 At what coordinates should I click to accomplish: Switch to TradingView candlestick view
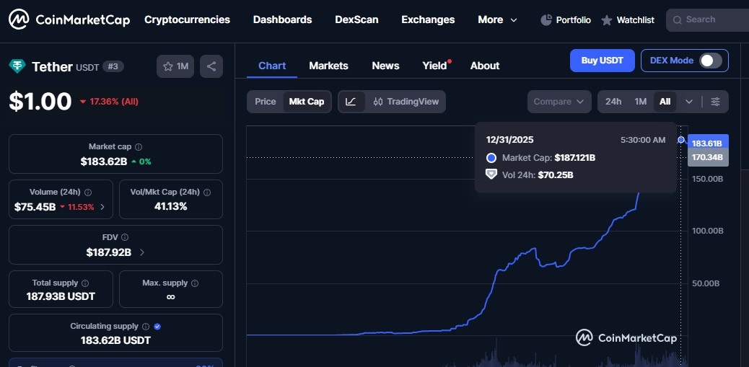tap(406, 102)
